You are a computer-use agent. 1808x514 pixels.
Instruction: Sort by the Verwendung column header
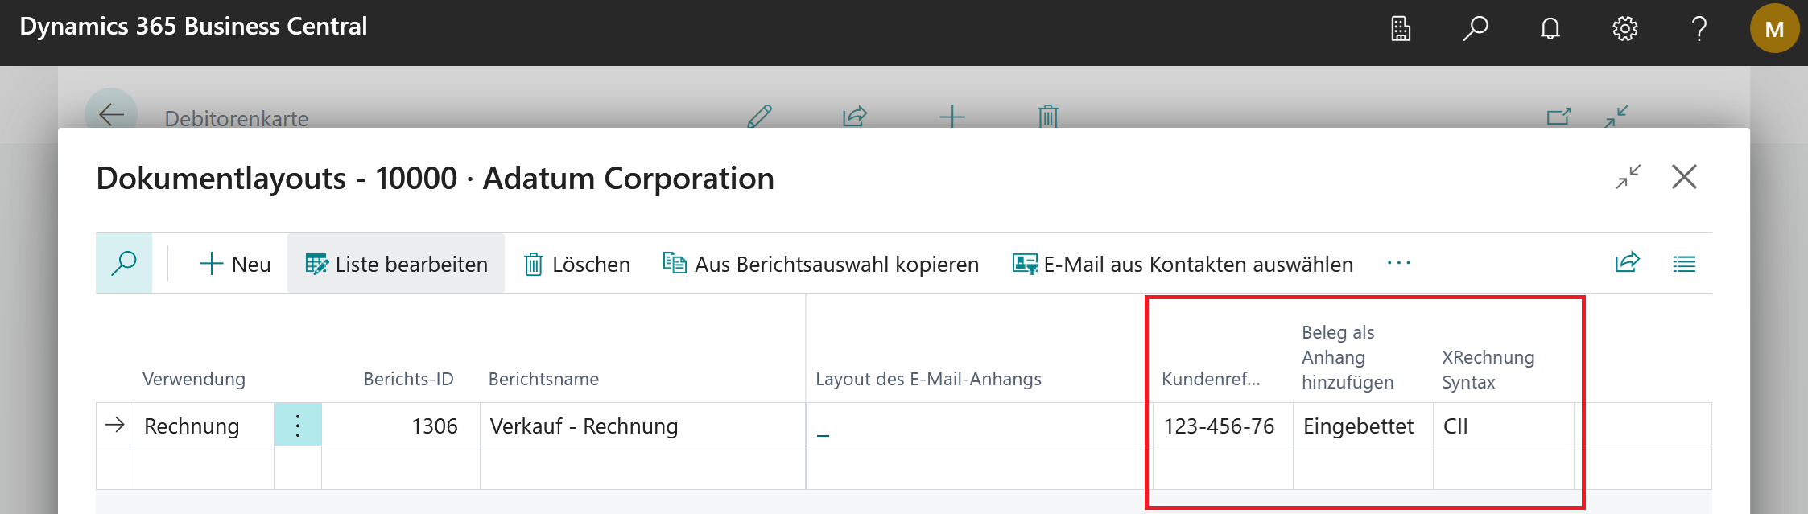coord(194,379)
